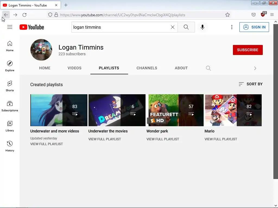Open the YouTube guide hamburger menu
278x208 pixels.
pos(10,27)
